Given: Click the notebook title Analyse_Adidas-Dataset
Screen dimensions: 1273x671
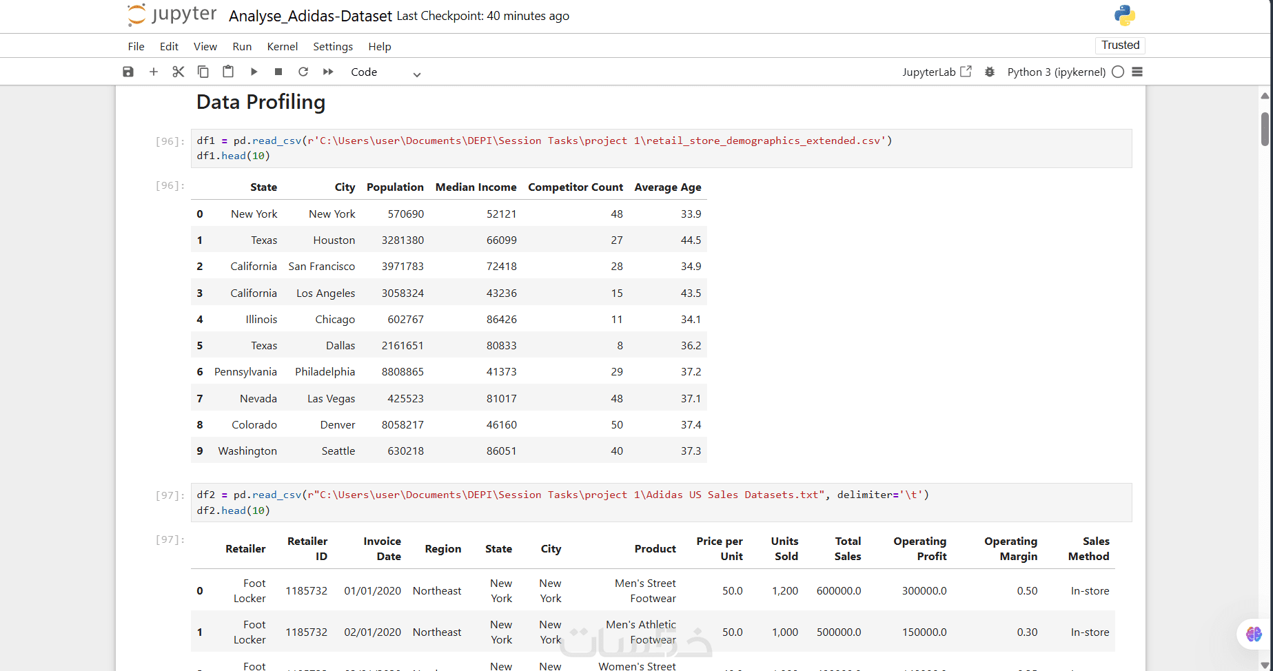Looking at the screenshot, I should coord(310,16).
